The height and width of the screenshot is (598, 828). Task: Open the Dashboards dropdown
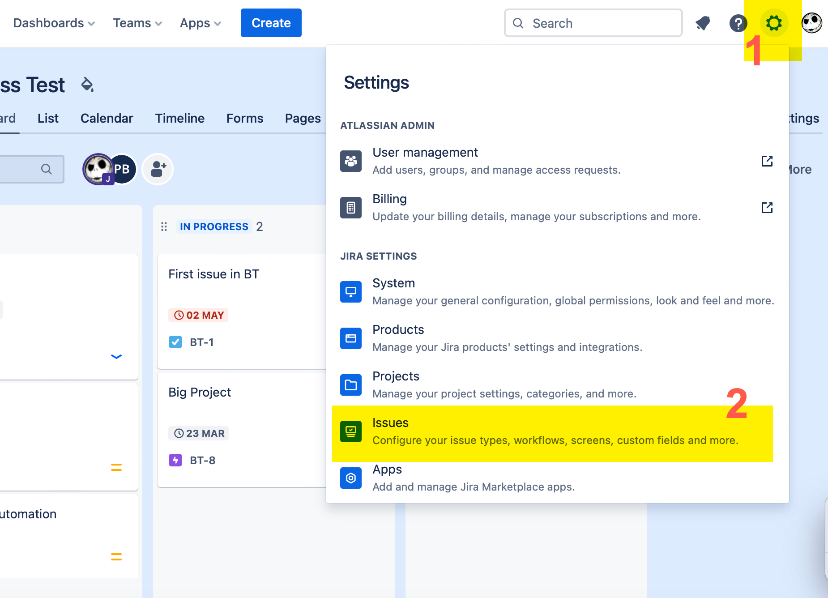pyautogui.click(x=54, y=23)
